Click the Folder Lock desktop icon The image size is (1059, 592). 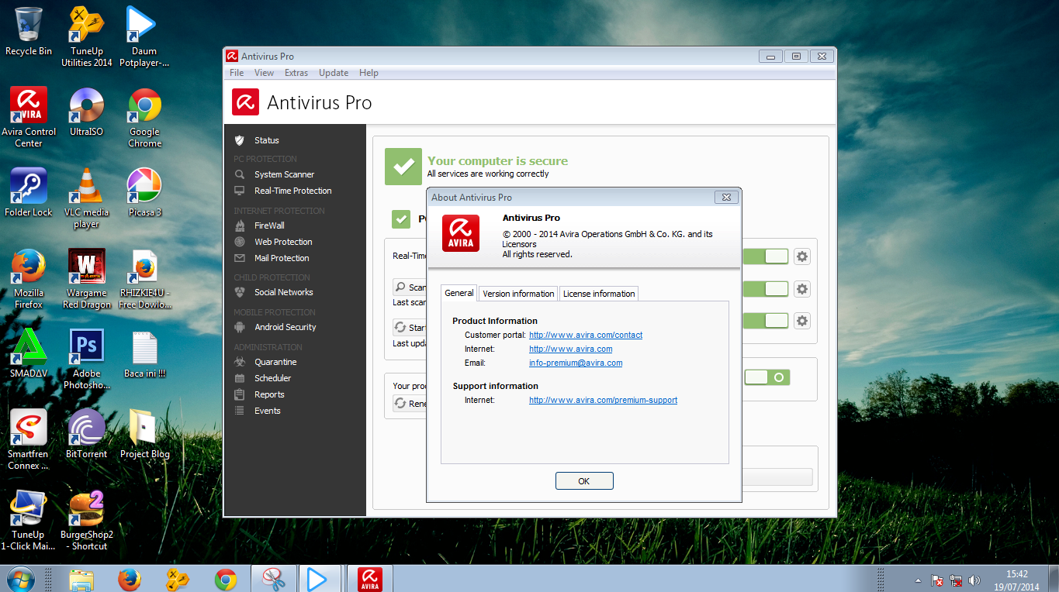pyautogui.click(x=29, y=192)
